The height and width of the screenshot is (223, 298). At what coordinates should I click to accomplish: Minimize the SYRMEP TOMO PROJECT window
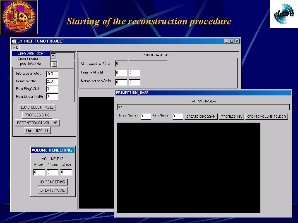(x=226, y=41)
